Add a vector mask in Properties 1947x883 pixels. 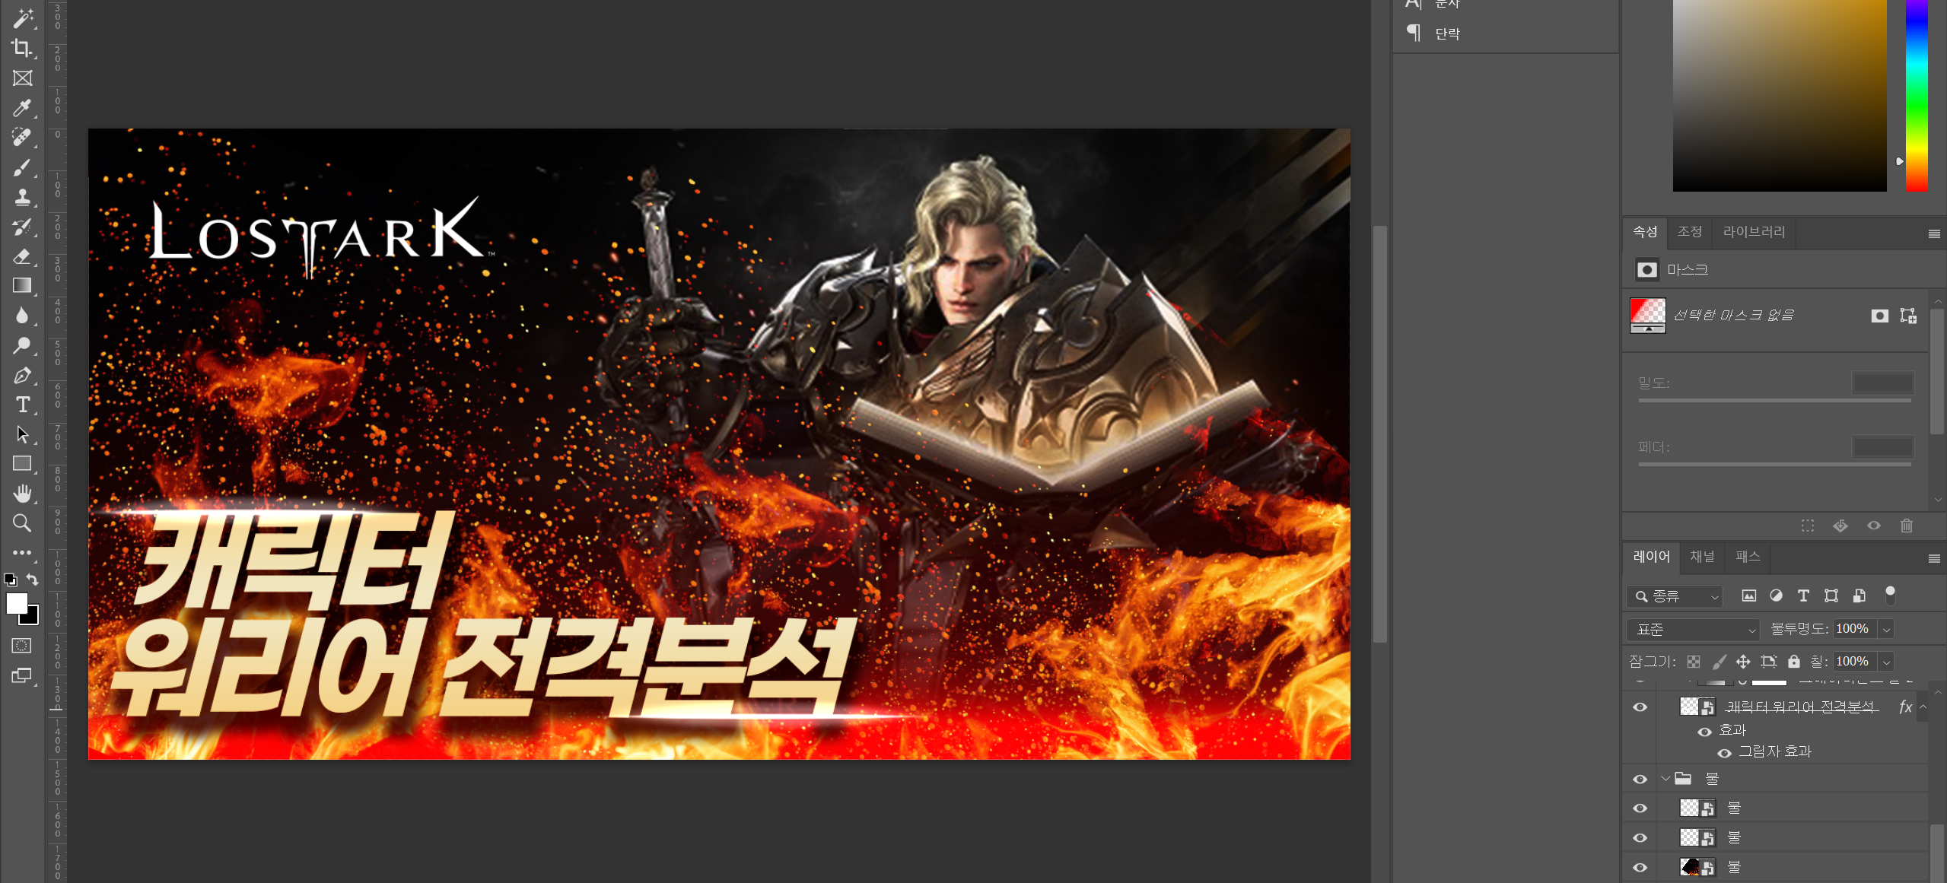tap(1908, 316)
